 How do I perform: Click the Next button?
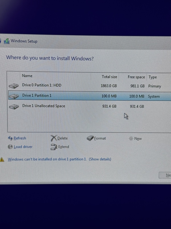coord(165,175)
